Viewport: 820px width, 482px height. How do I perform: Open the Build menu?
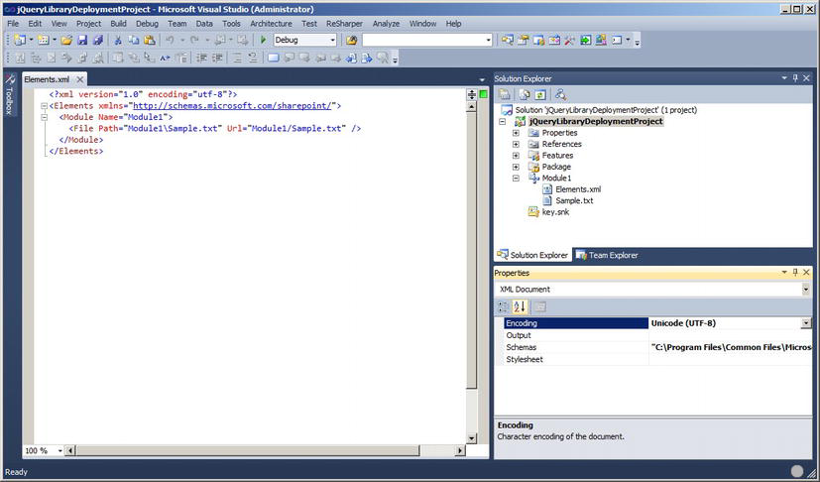click(118, 24)
